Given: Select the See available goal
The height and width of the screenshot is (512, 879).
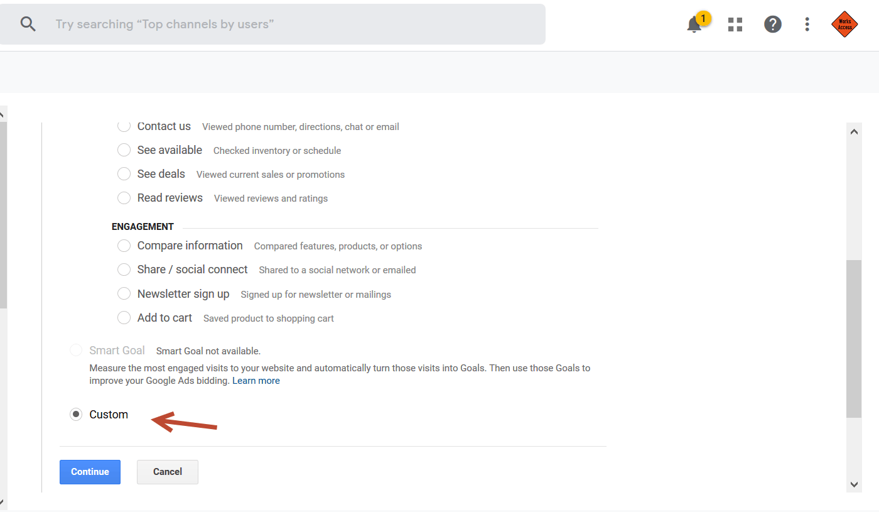Looking at the screenshot, I should [124, 150].
